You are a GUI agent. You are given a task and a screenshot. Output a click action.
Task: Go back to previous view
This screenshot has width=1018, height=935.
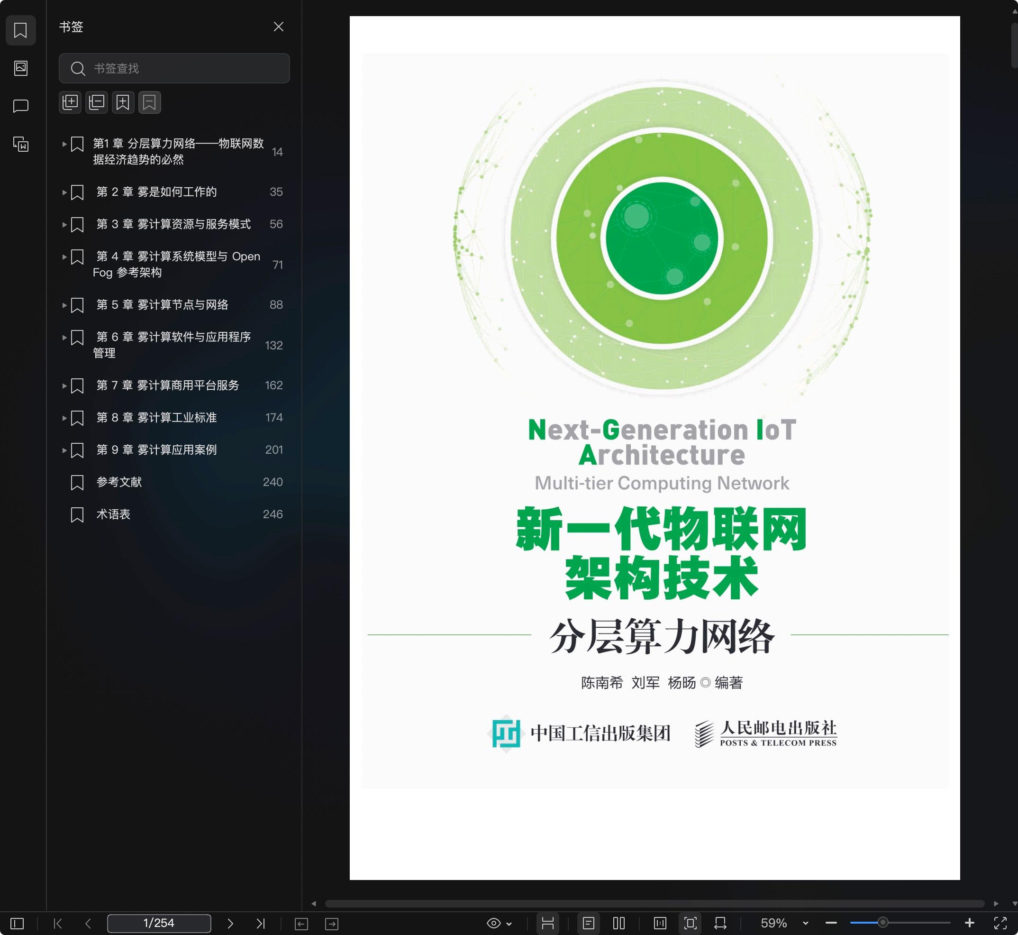pyautogui.click(x=301, y=924)
